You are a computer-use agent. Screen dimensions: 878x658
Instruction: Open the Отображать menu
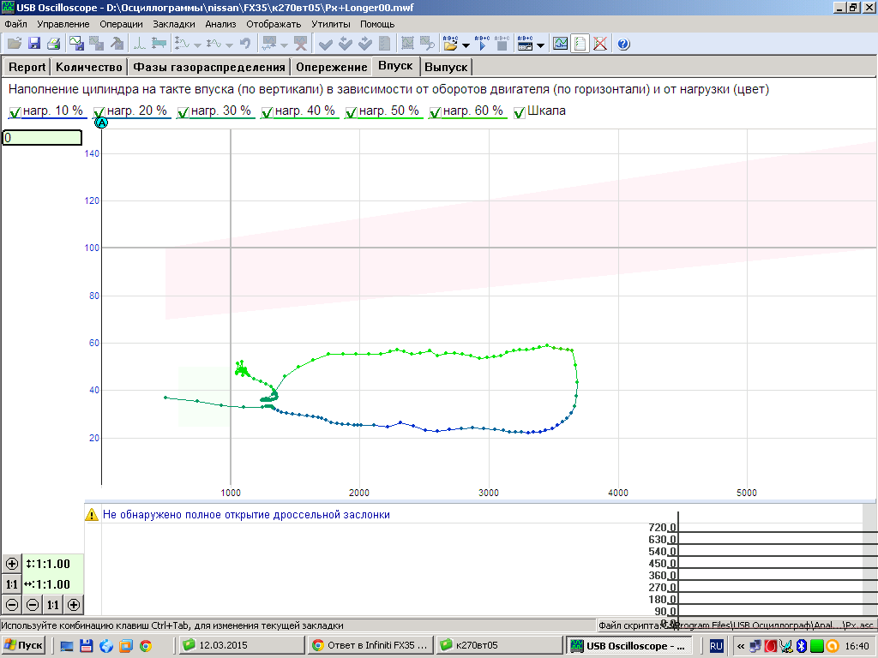(x=274, y=24)
